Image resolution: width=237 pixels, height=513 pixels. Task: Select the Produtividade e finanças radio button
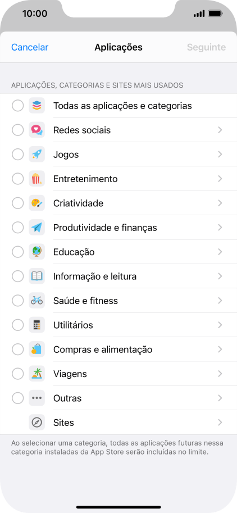[x=17, y=228]
